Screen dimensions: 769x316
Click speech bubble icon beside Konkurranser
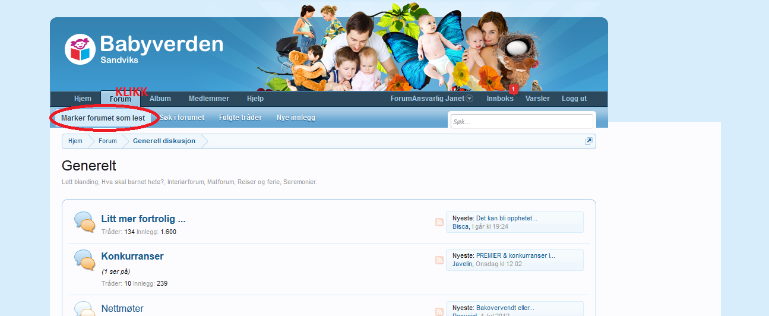tap(85, 260)
